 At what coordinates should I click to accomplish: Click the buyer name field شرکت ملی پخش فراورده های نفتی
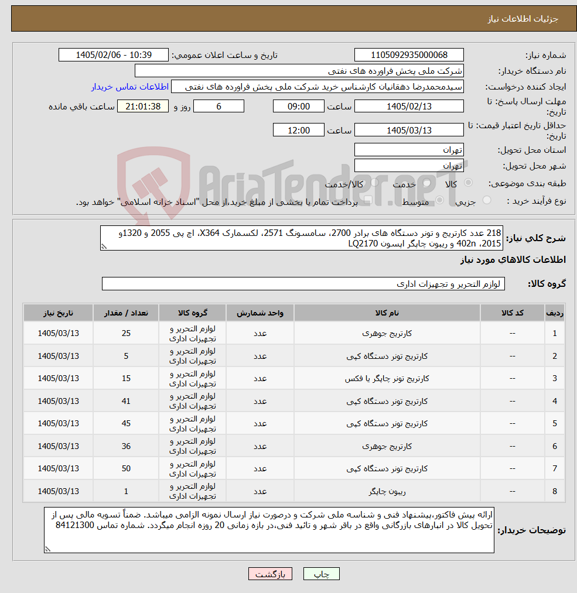point(299,71)
